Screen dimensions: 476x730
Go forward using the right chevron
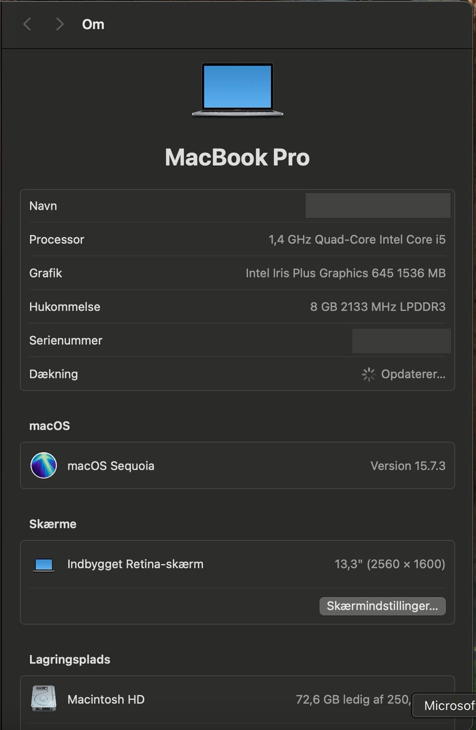(59, 24)
